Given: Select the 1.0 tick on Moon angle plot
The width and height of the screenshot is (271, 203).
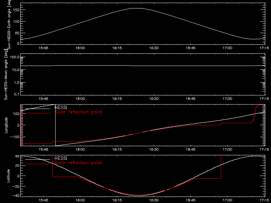Looking at the screenshot, I should 17,83.
